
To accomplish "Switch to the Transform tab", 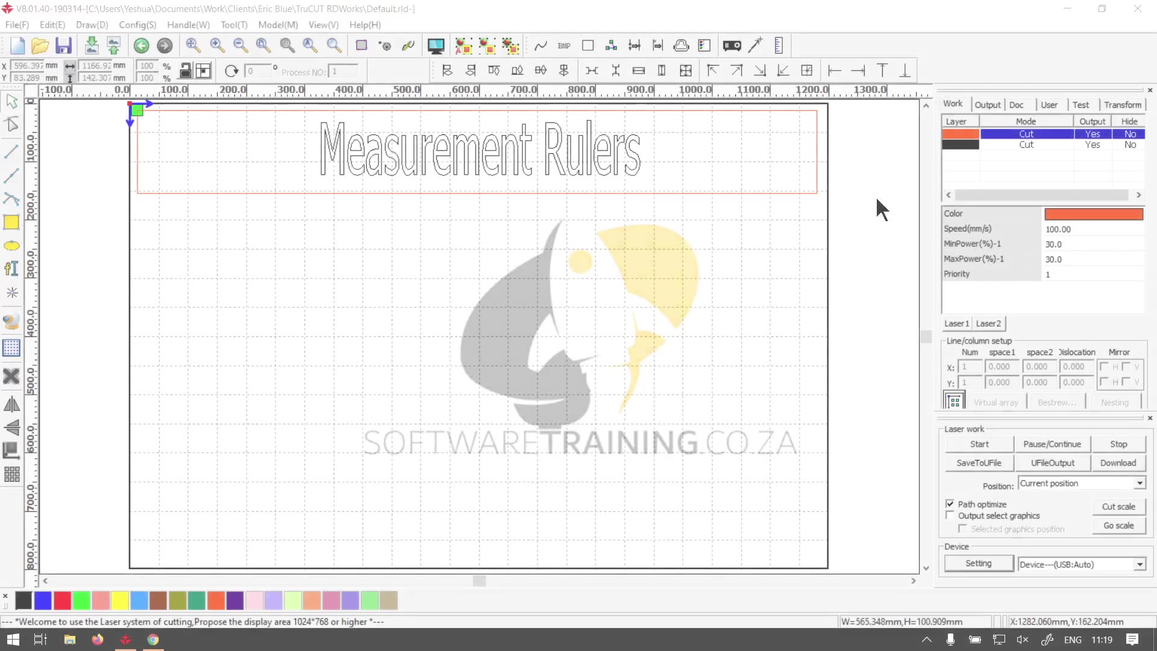I will coord(1122,104).
